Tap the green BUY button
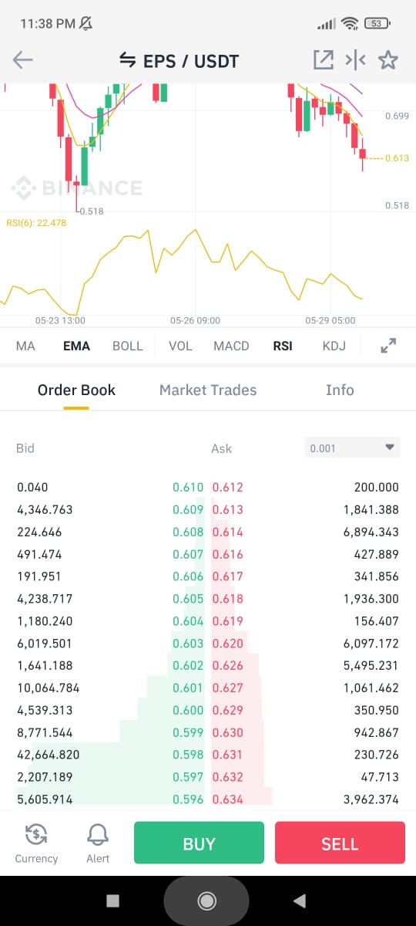Viewport: 416px width, 926px height. [x=199, y=843]
